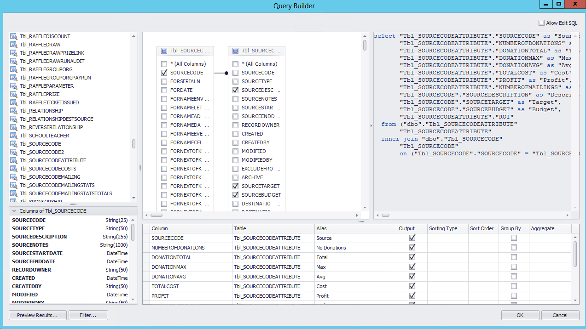586x329 pixels.
Task: Click the tables list scroll-down arrow
Action: (x=134, y=198)
